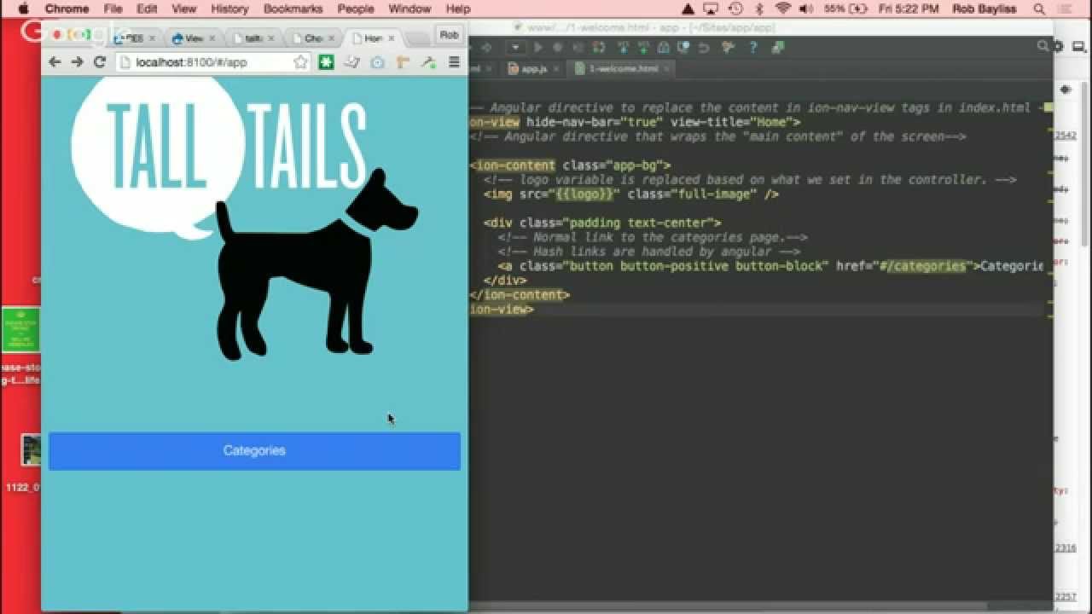The image size is (1092, 614).
Task: Open the Apple menu
Action: 23,9
